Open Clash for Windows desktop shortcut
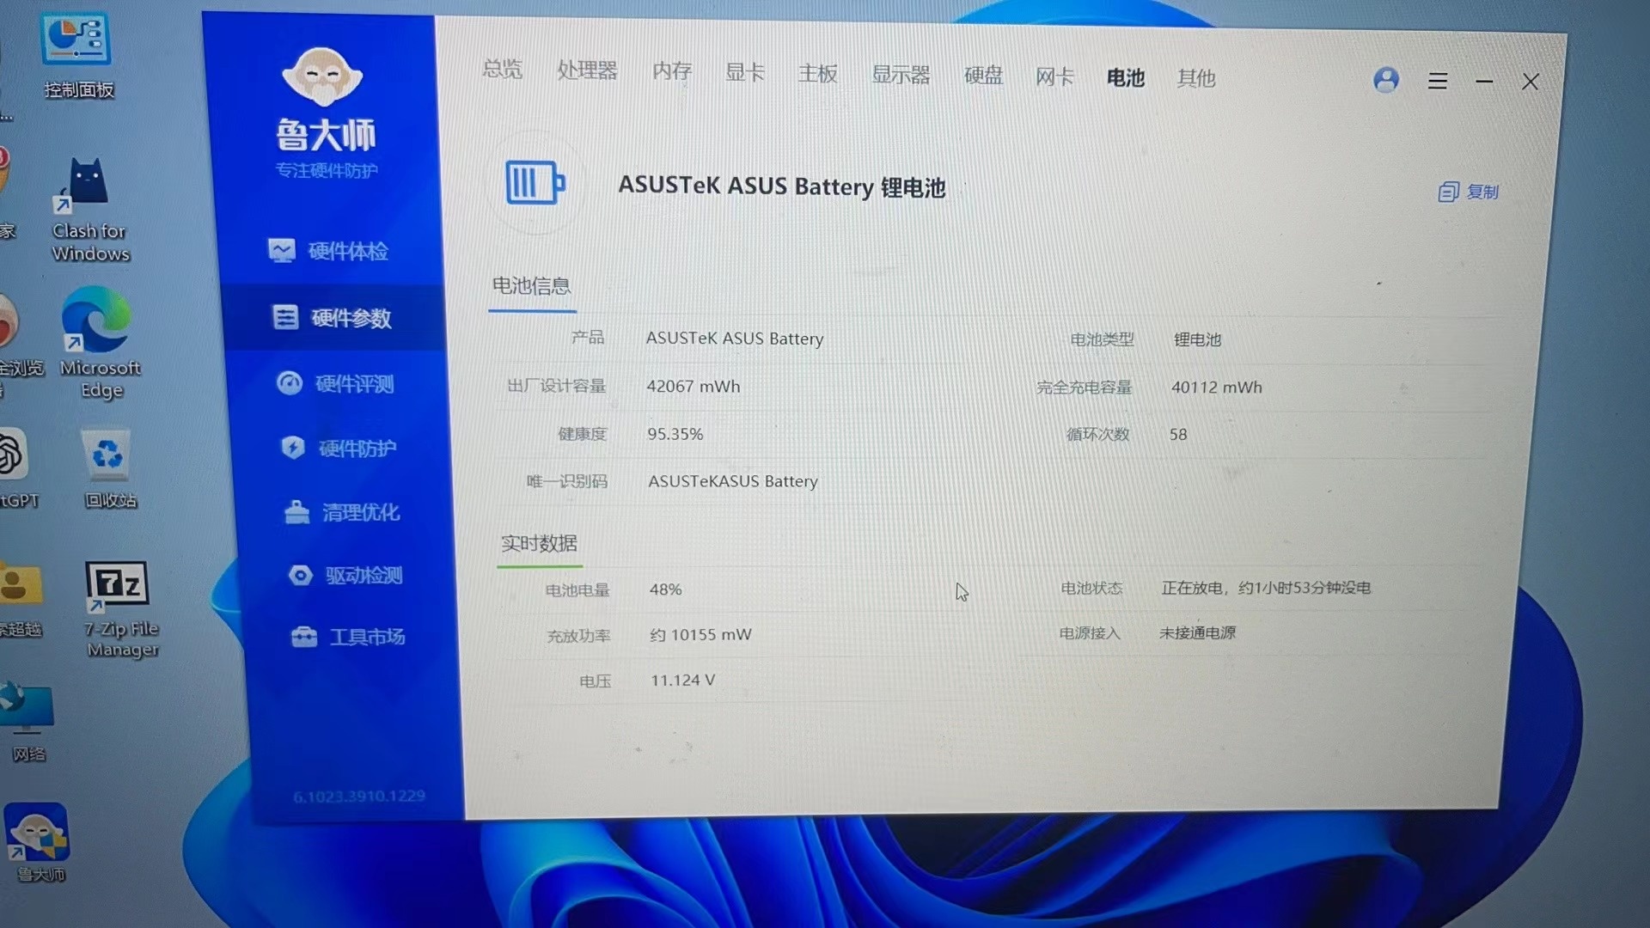The width and height of the screenshot is (1650, 928). click(x=89, y=210)
